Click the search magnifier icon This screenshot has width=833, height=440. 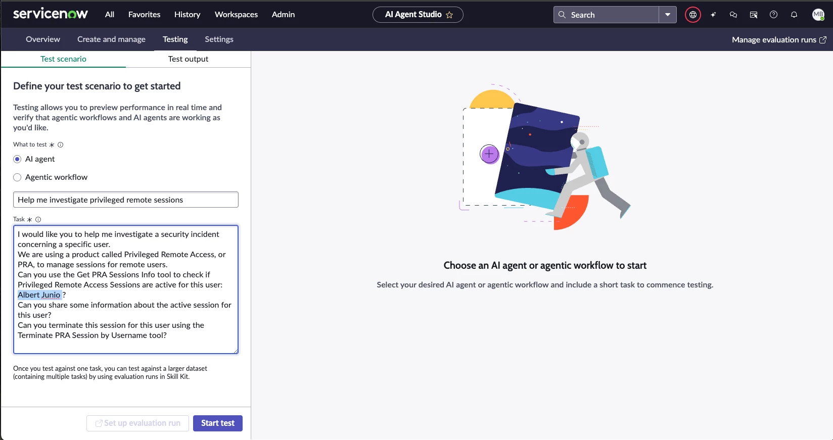pos(562,15)
